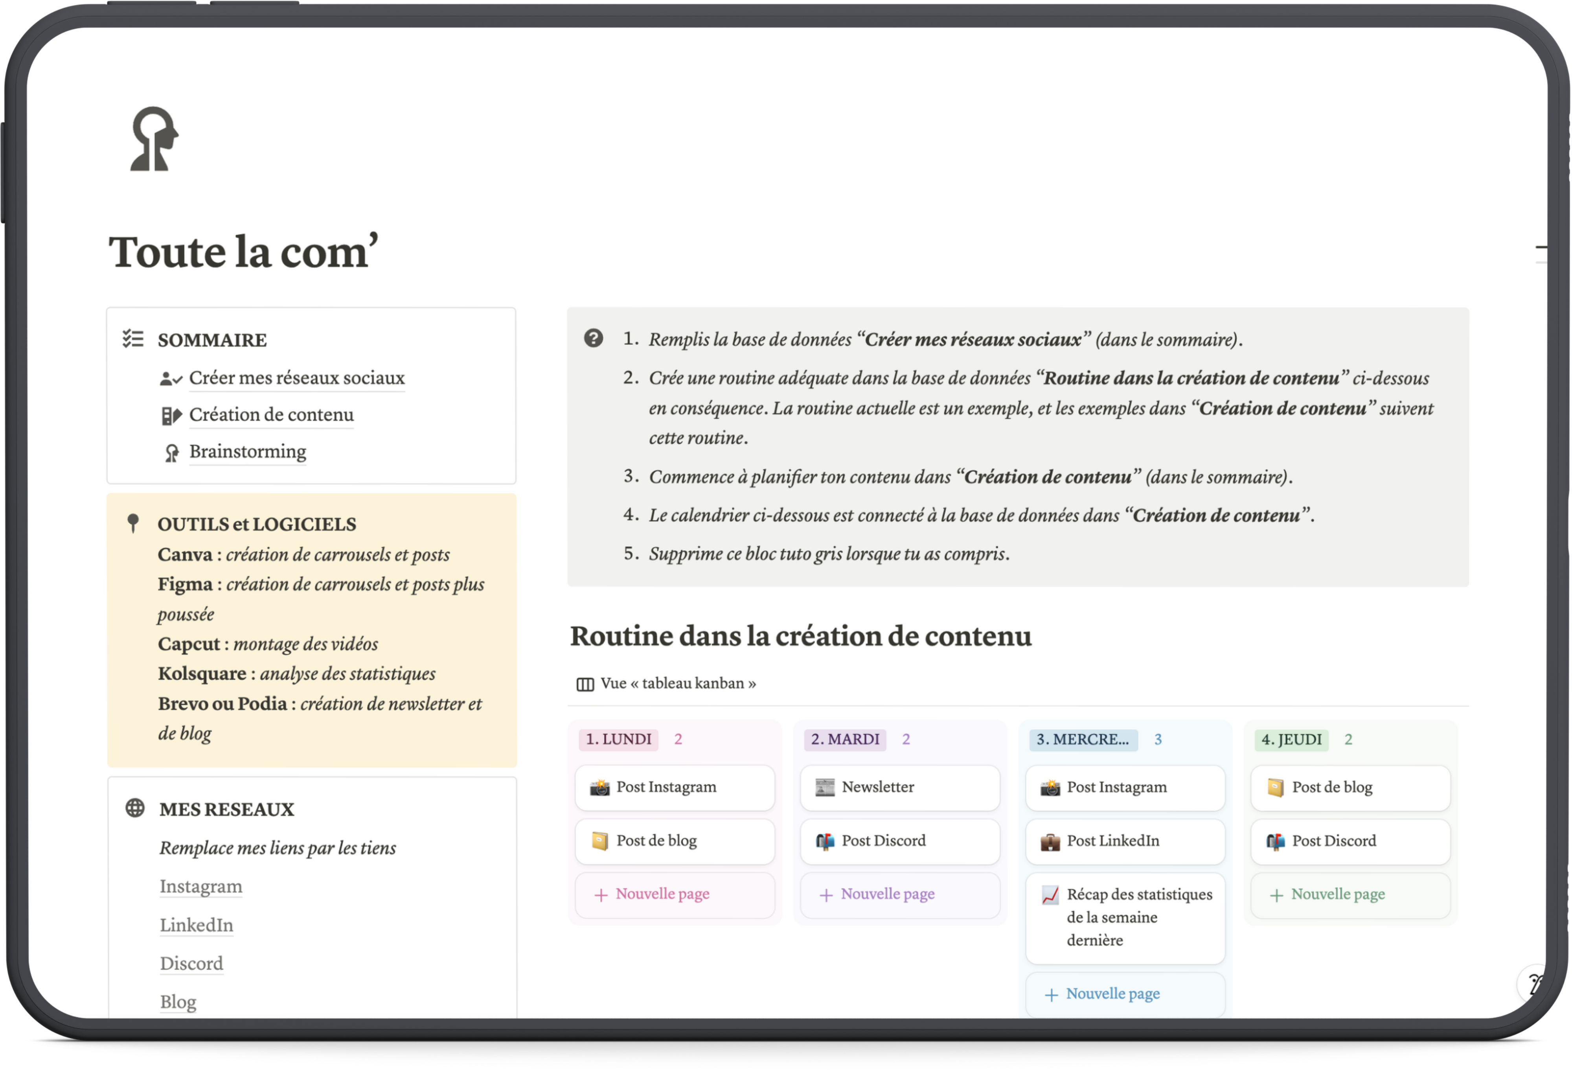Open the LinkedIn link under MES RESEAUX
Viewport: 1572px width, 1073px height.
tap(196, 925)
